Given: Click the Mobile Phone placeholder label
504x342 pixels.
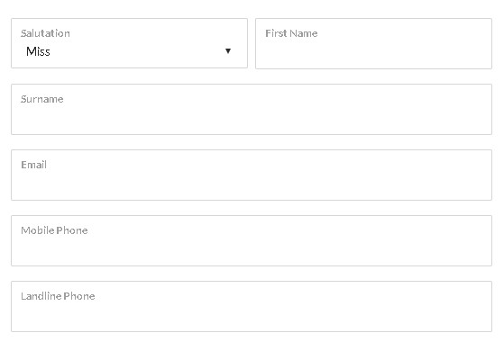Looking at the screenshot, I should click(54, 230).
